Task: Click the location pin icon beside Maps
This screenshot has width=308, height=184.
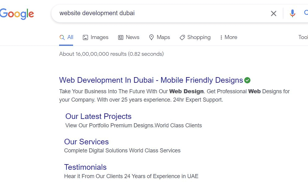Action: (151, 37)
